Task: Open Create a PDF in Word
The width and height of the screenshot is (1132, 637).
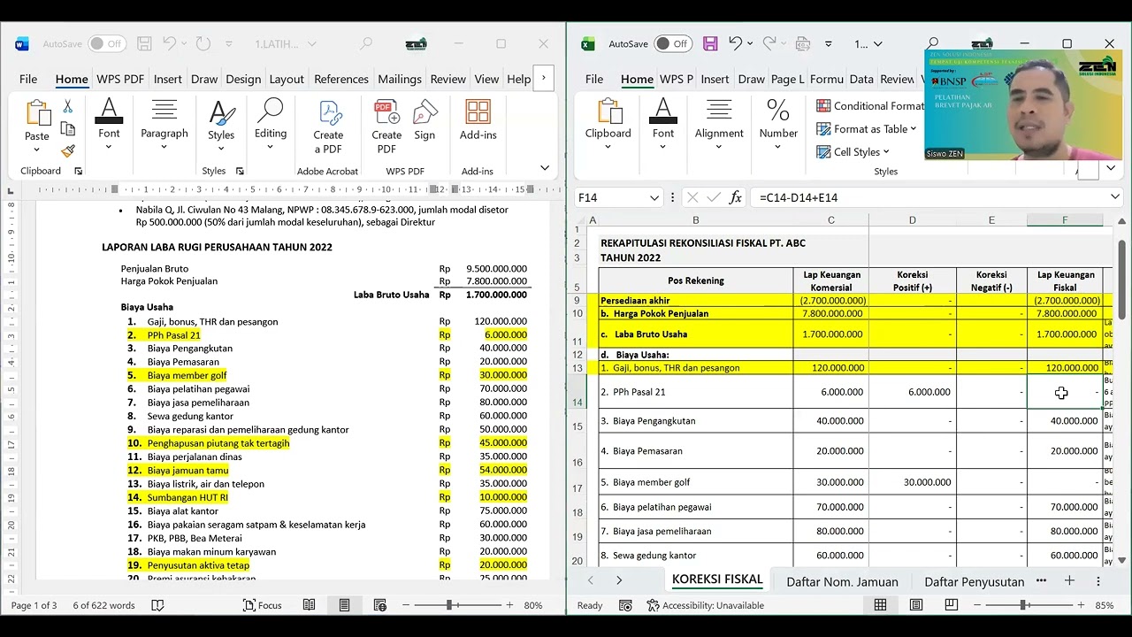Action: 328,127
